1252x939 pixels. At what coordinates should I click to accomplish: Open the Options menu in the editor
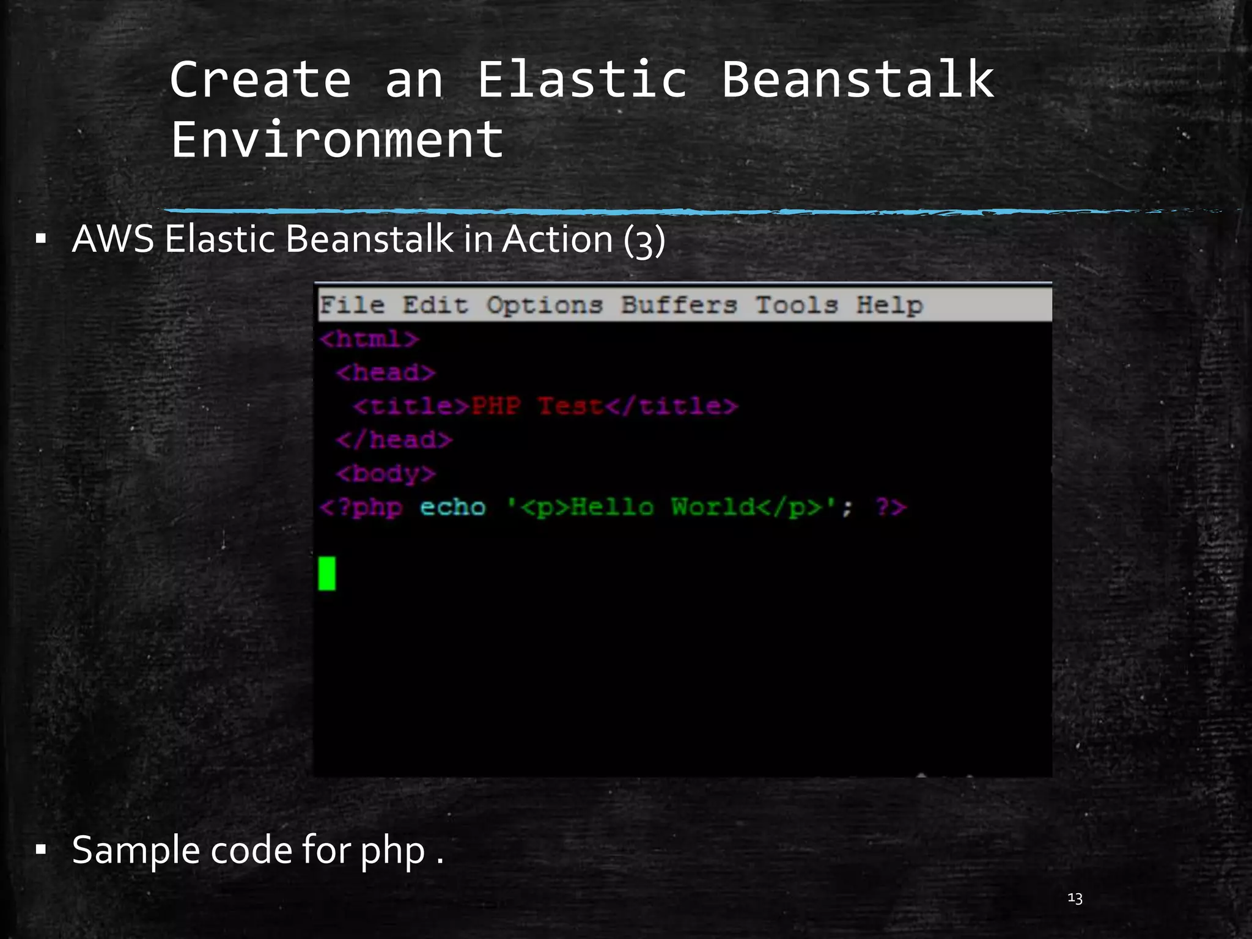tap(545, 306)
